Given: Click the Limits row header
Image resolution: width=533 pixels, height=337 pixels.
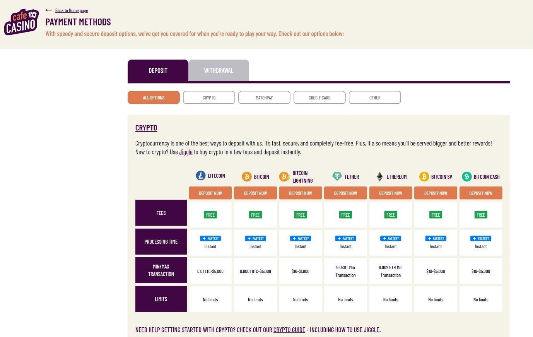Looking at the screenshot, I should 161,299.
